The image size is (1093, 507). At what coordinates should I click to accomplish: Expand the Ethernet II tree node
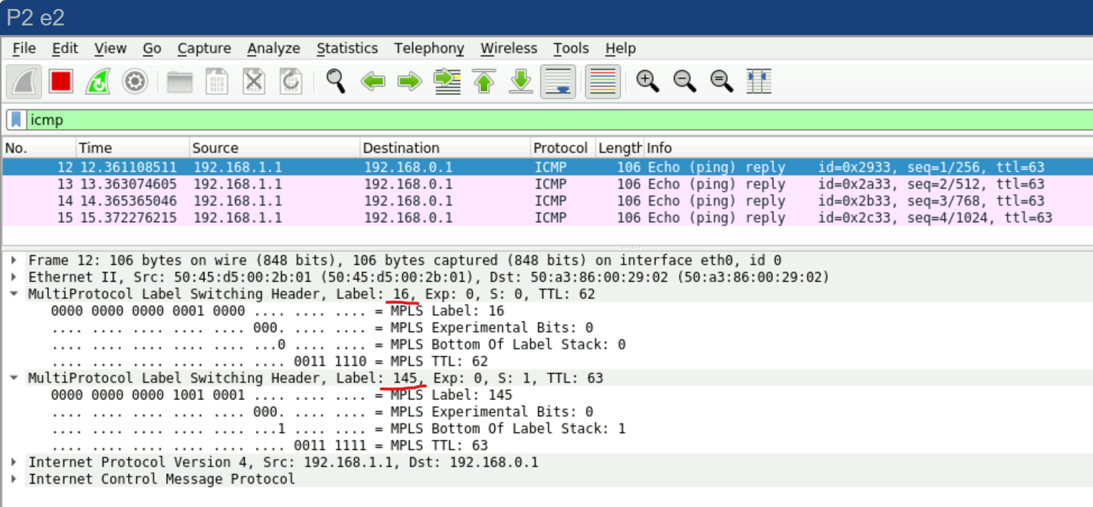tap(13, 277)
